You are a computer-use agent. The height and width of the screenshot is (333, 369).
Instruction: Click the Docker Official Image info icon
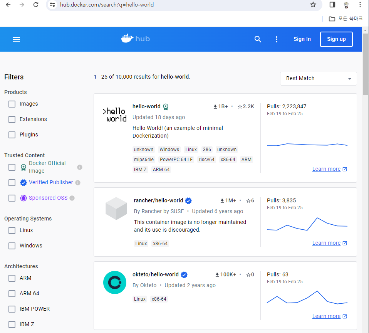80,167
